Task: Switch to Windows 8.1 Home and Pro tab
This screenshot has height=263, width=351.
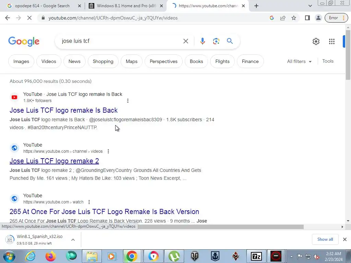Action: pyautogui.click(x=126, y=6)
